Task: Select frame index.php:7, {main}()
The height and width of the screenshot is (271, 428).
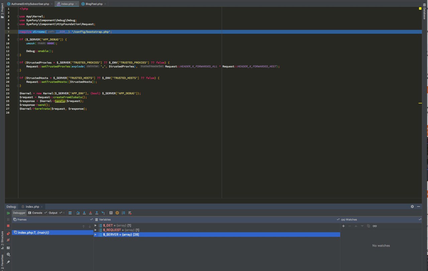Action: (52, 232)
